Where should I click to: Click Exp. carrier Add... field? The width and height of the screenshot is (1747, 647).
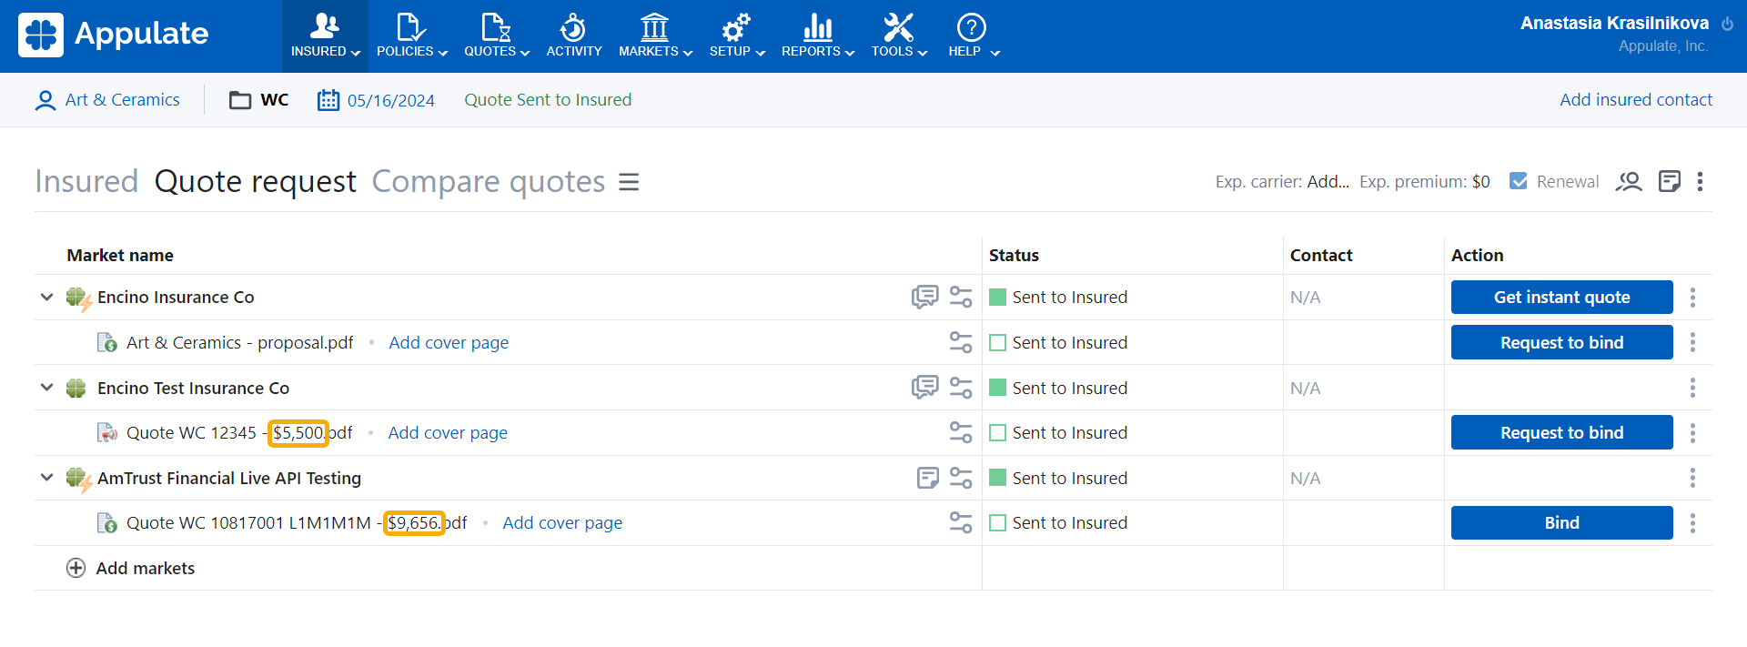click(1328, 181)
